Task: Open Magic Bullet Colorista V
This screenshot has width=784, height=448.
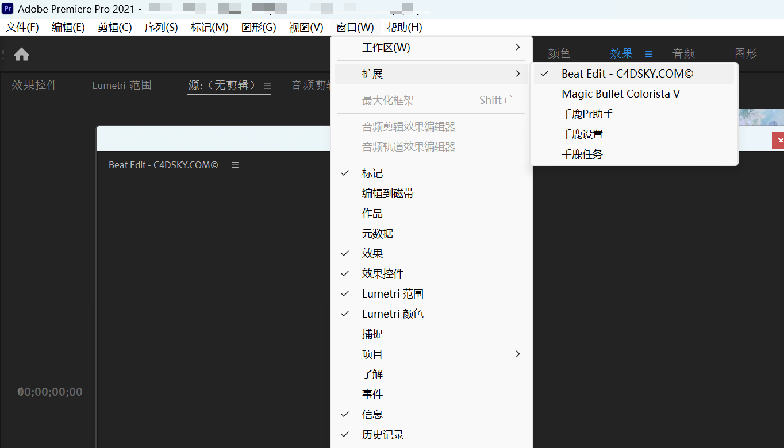Action: [621, 94]
